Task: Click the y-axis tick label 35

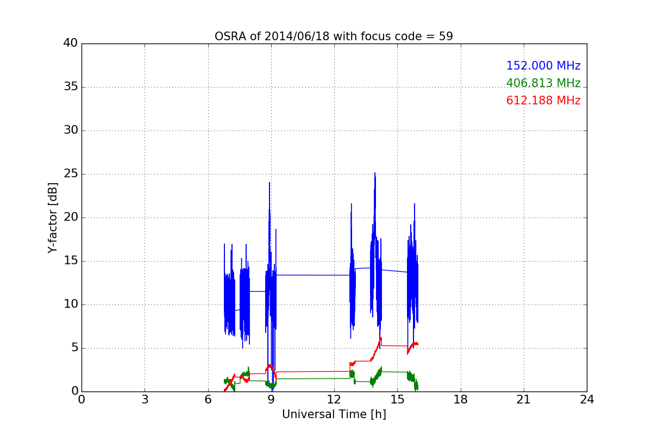Action: pos(70,87)
